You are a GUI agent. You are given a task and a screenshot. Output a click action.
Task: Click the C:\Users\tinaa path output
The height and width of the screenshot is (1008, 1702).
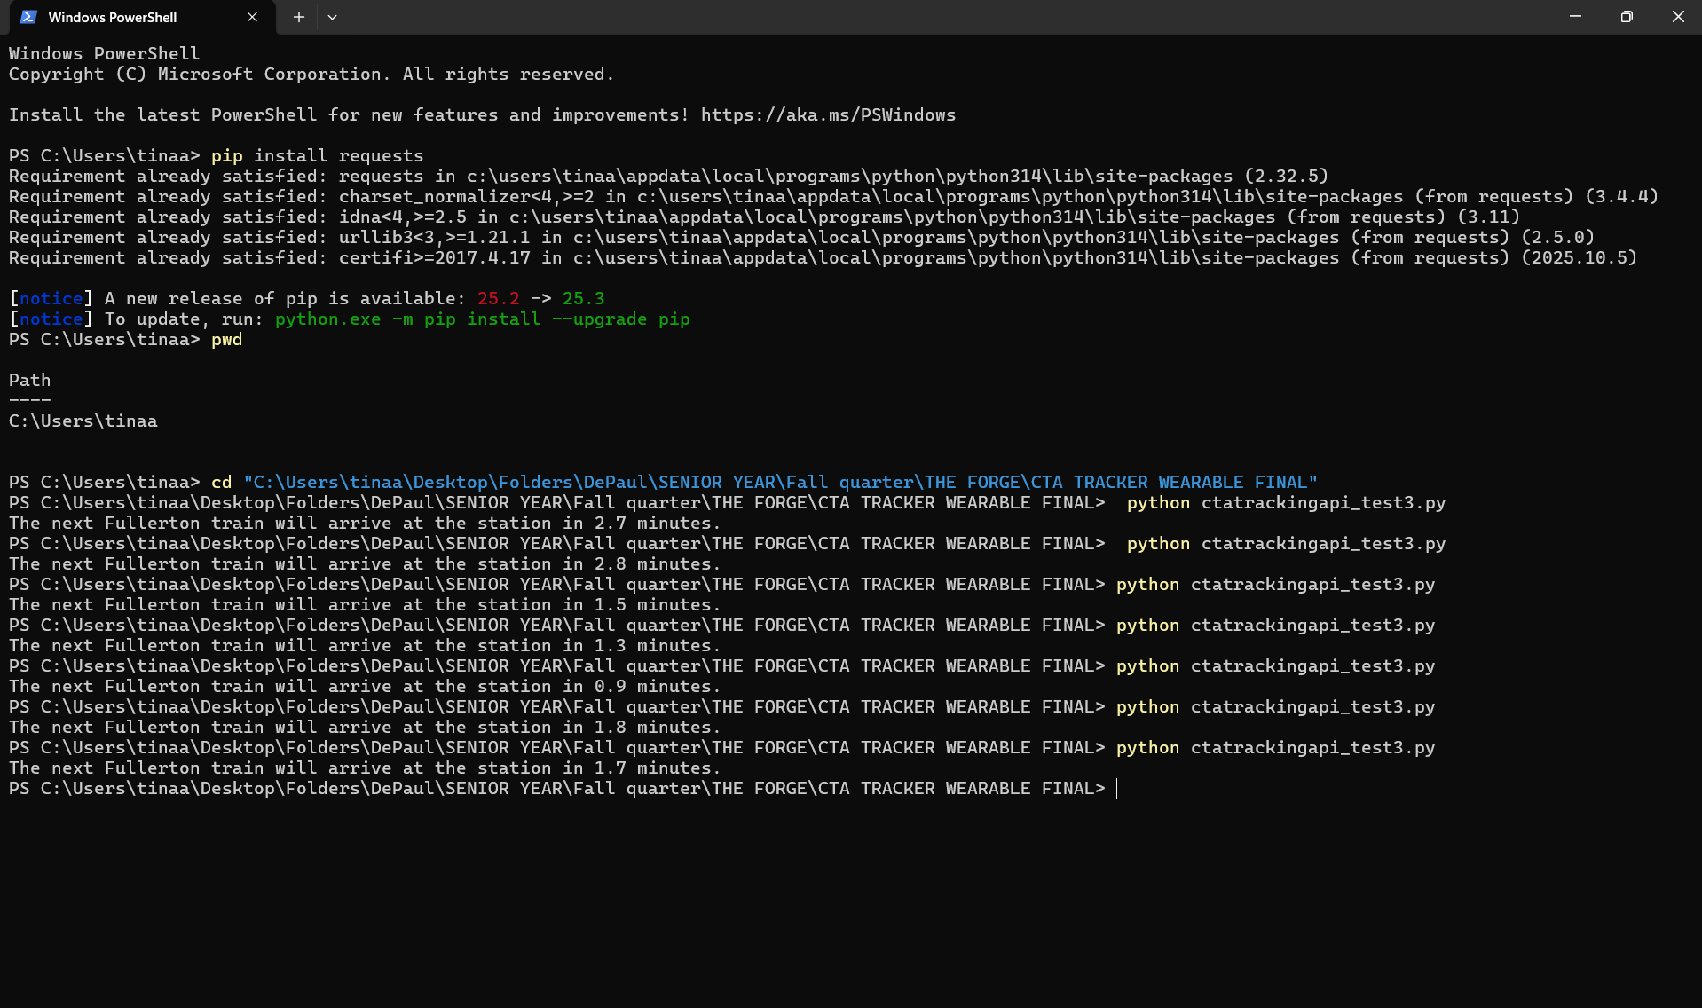83,421
